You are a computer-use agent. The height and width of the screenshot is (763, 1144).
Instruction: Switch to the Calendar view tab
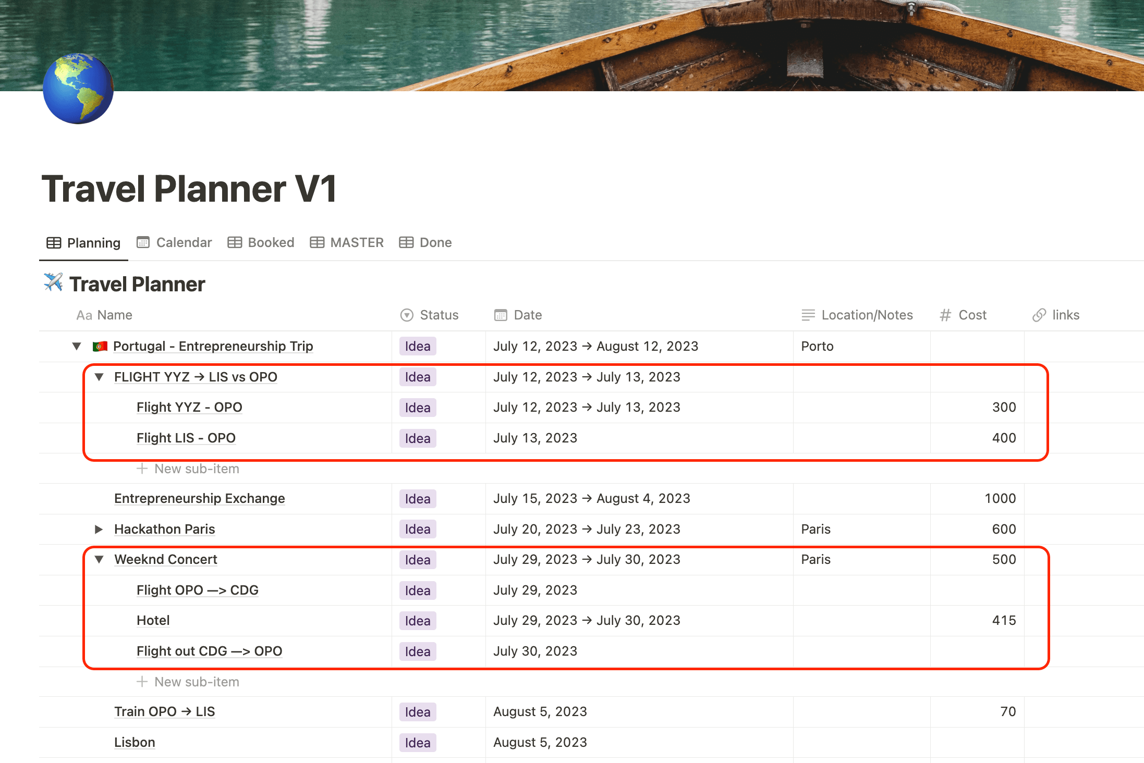click(174, 242)
